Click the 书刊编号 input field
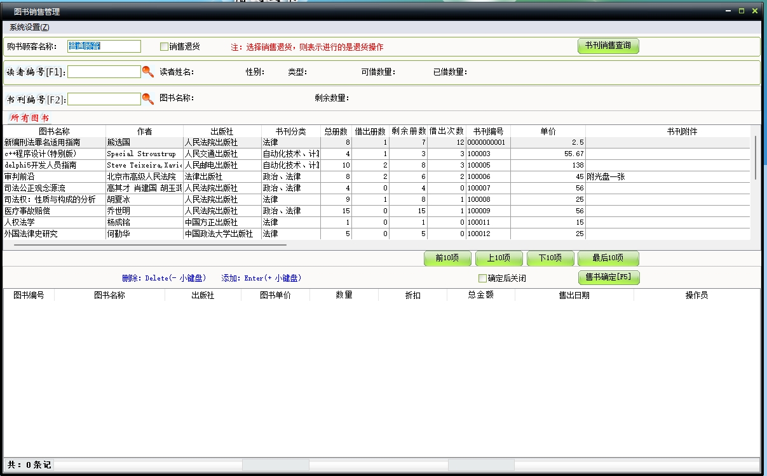The width and height of the screenshot is (767, 476). coord(104,99)
